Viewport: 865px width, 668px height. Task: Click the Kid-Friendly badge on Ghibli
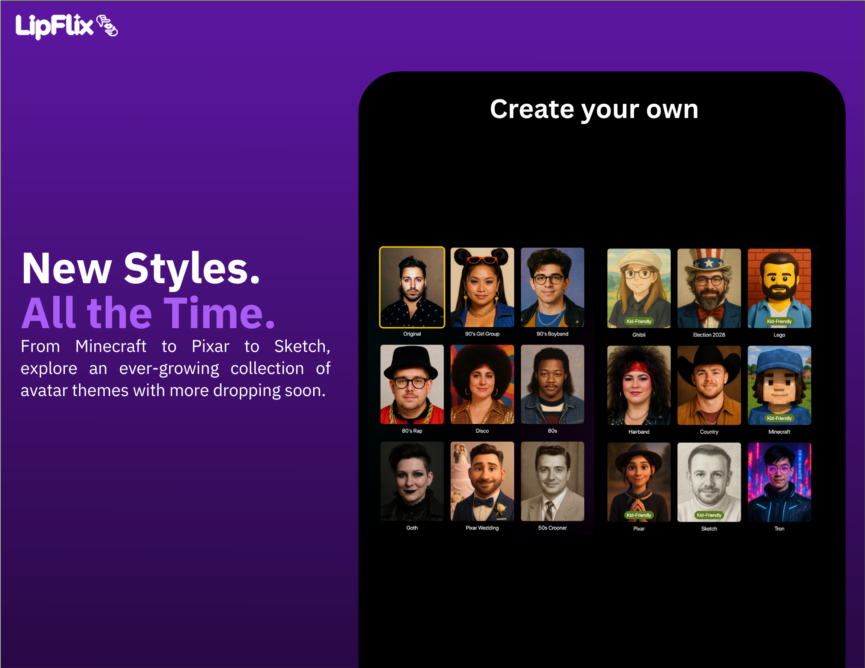pos(639,321)
